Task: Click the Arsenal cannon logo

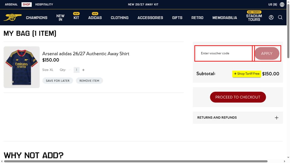Action: pyautogui.click(x=12, y=18)
